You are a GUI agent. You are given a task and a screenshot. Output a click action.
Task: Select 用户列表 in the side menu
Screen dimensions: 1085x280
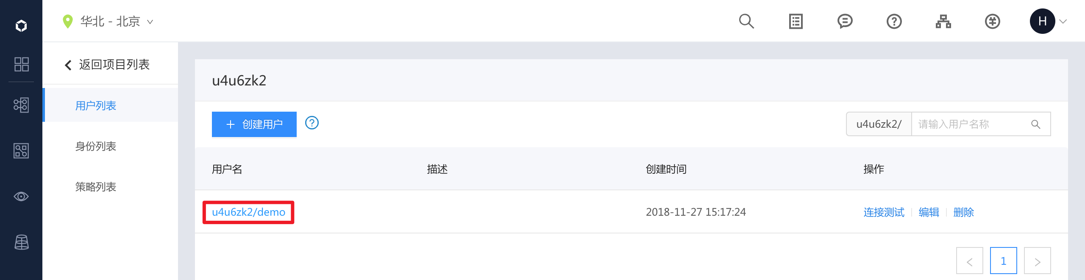click(96, 106)
